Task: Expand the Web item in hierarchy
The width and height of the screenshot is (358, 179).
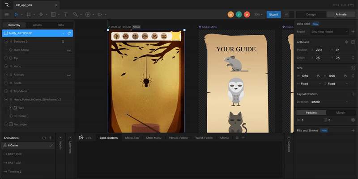Action: [10, 108]
